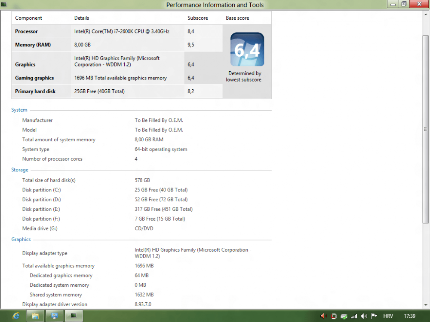Open the white speaker volume icon
430x322 pixels.
[x=364, y=316]
